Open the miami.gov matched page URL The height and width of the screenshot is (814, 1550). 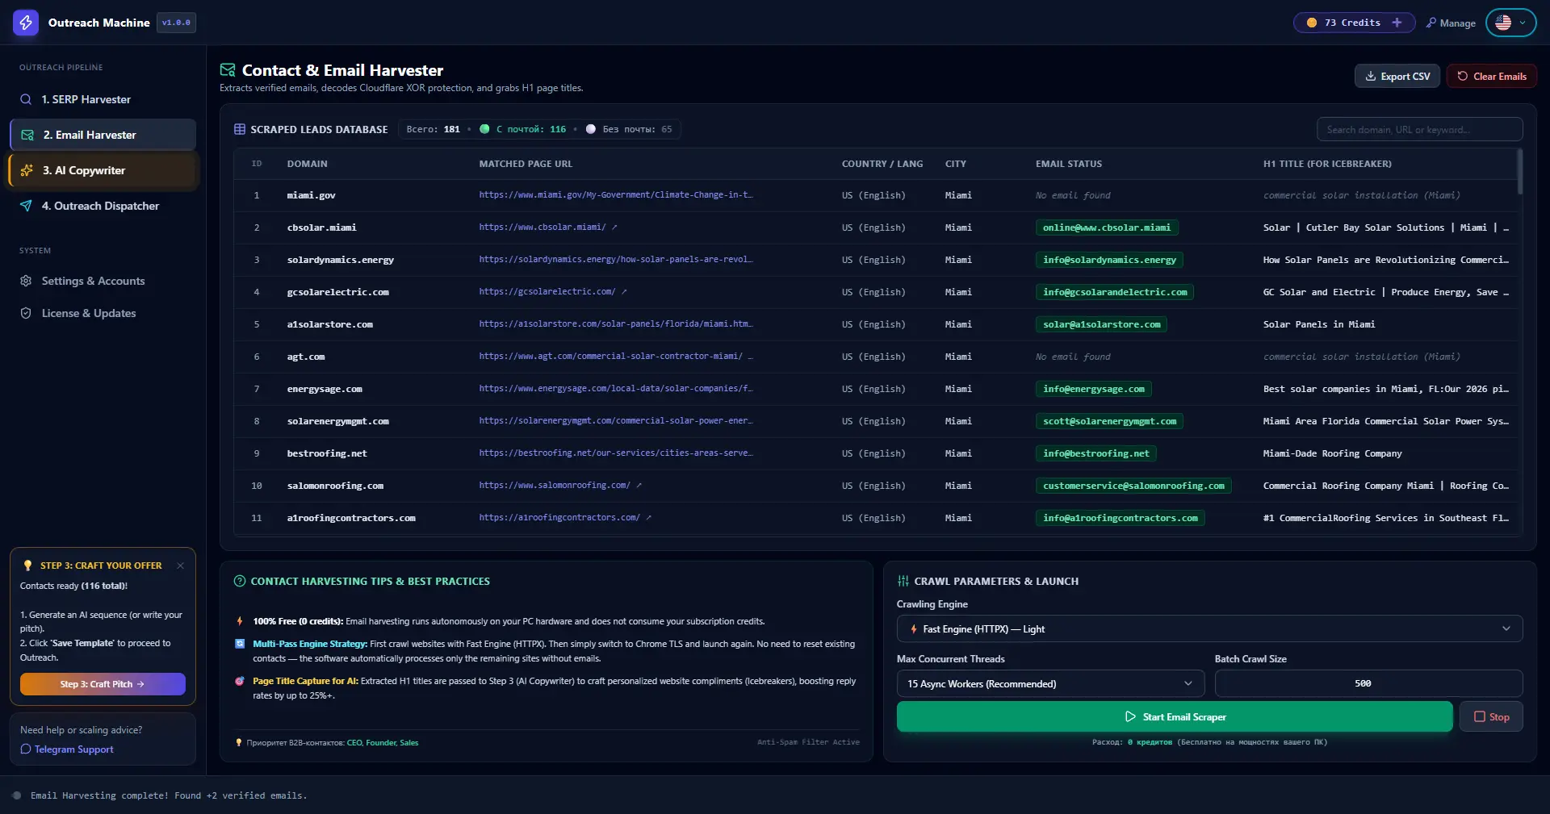[x=615, y=195]
